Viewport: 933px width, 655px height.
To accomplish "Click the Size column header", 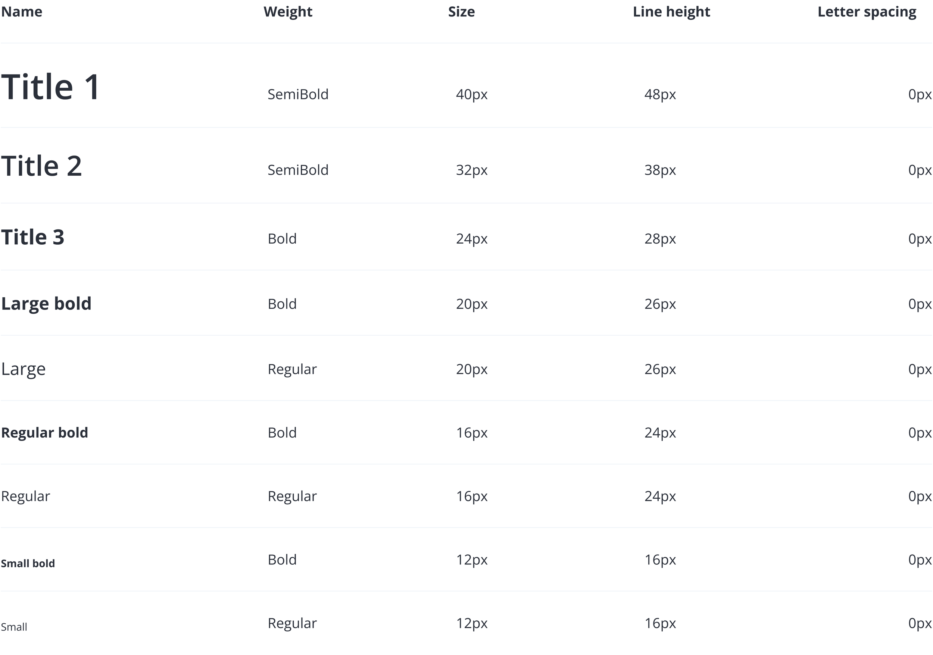I will [x=461, y=12].
